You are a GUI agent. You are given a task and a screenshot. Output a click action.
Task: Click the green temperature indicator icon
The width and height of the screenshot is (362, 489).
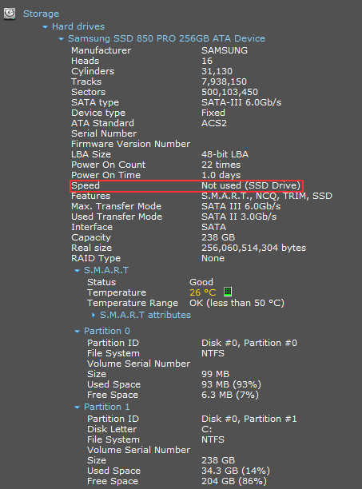228,292
